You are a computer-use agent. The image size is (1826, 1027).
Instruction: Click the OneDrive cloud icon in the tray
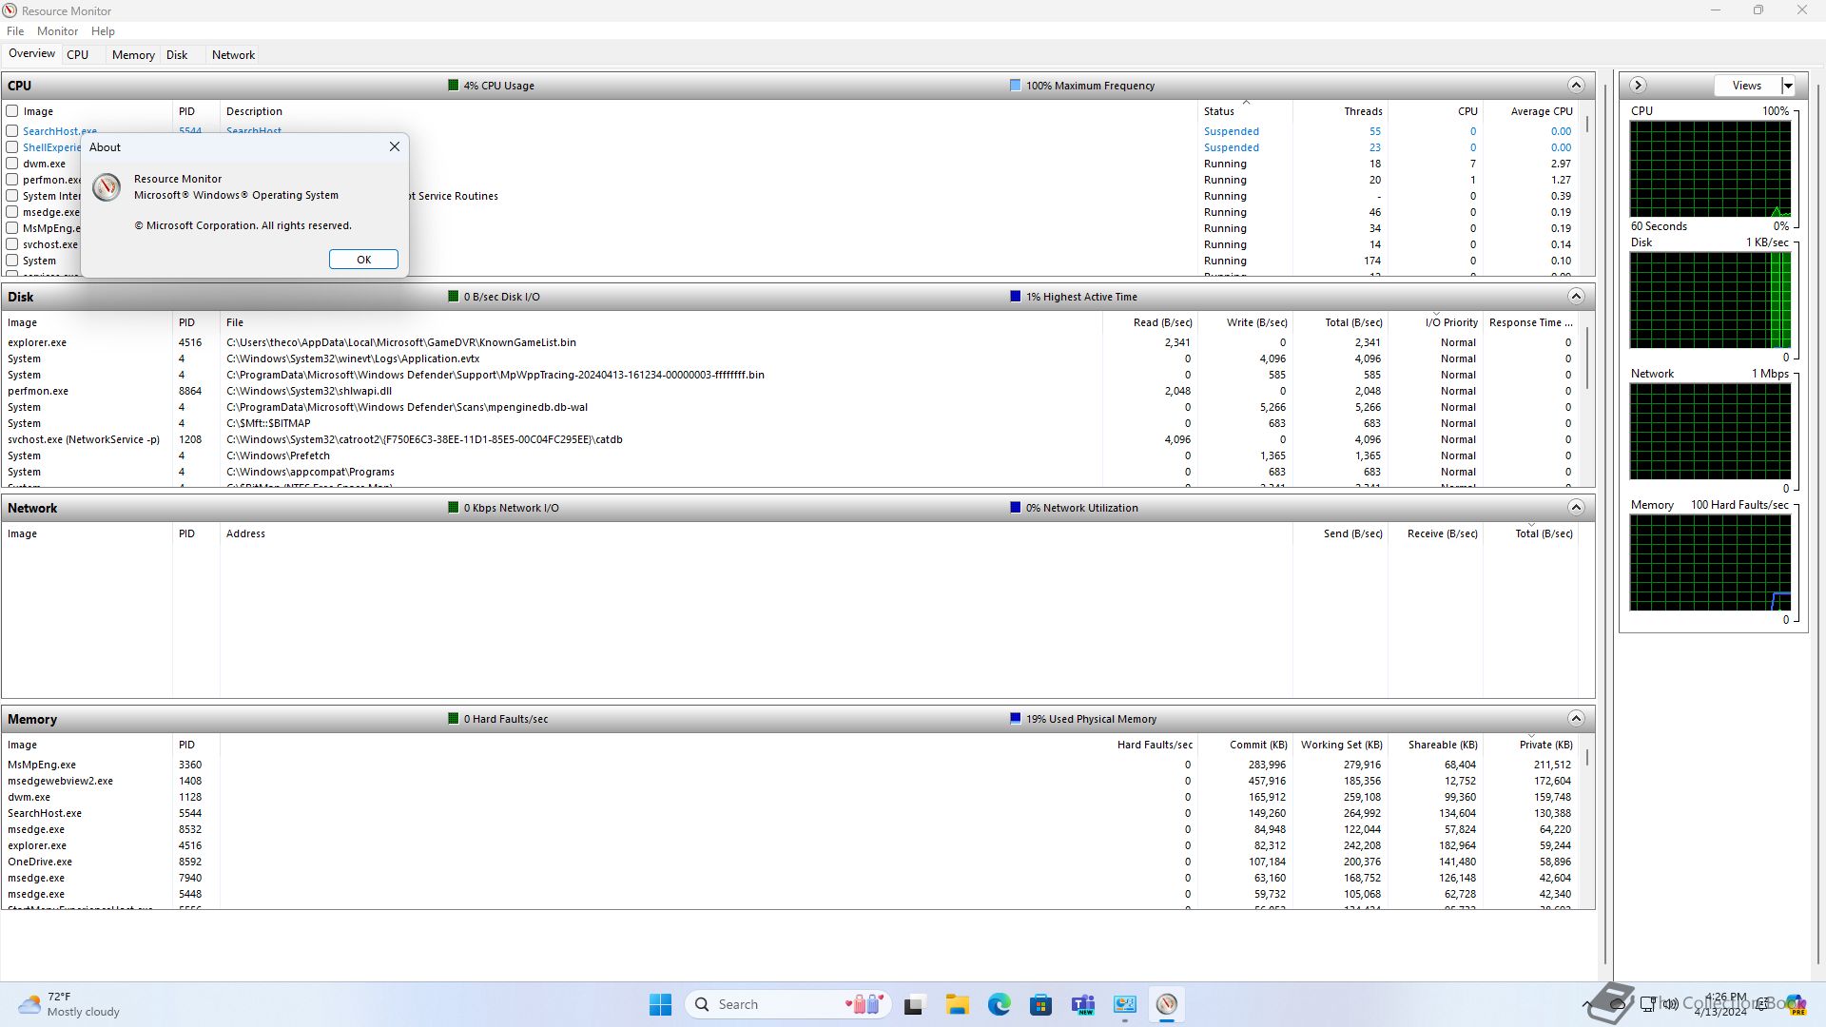point(1618,1004)
